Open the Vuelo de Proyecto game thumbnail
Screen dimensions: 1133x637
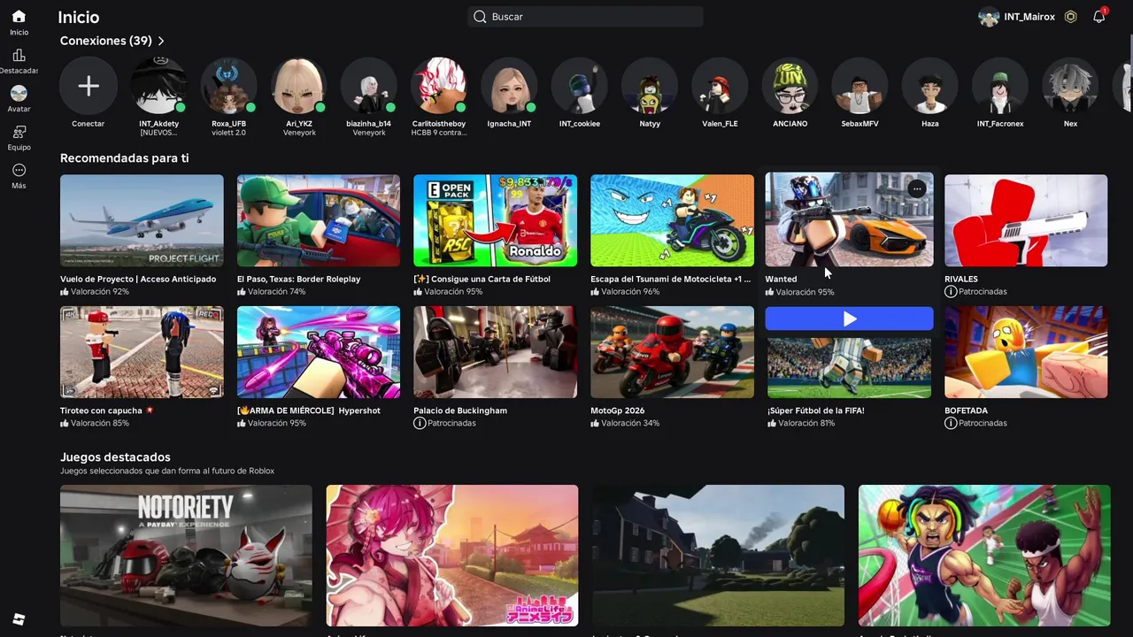142,220
